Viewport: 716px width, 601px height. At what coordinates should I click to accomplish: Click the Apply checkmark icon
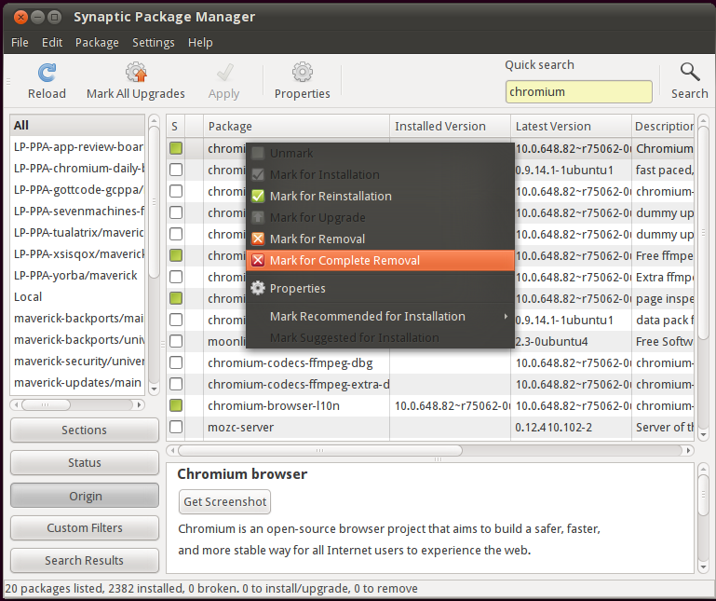(x=224, y=72)
